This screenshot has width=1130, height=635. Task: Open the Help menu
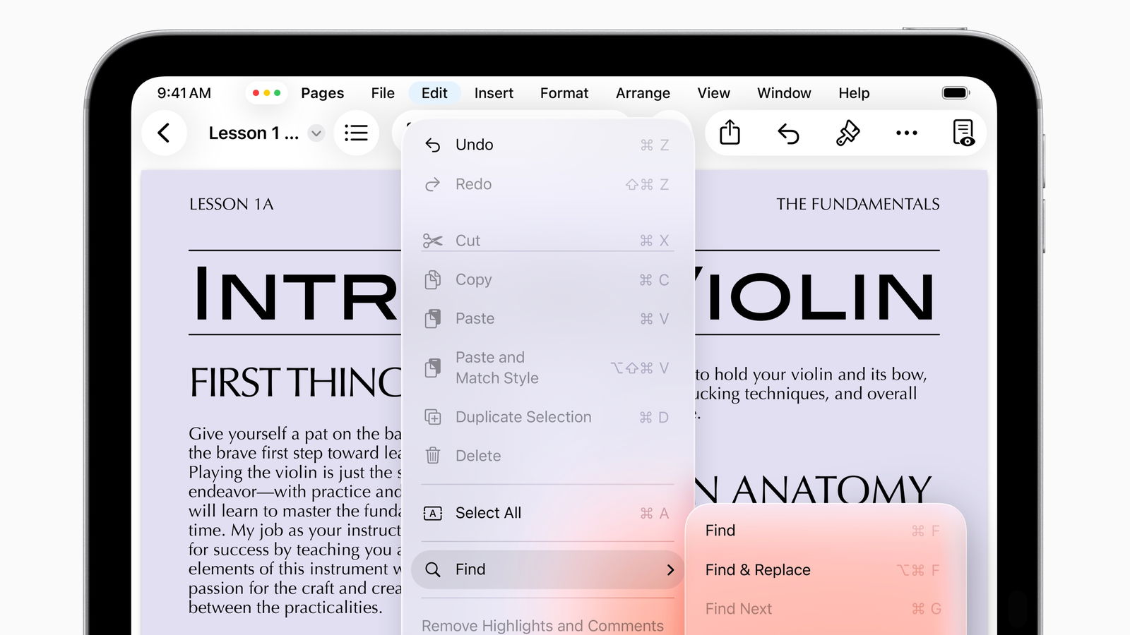854,93
